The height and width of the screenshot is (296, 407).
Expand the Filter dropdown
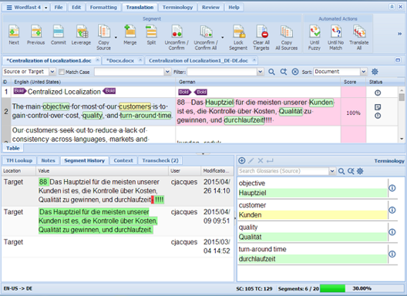(x=260, y=72)
